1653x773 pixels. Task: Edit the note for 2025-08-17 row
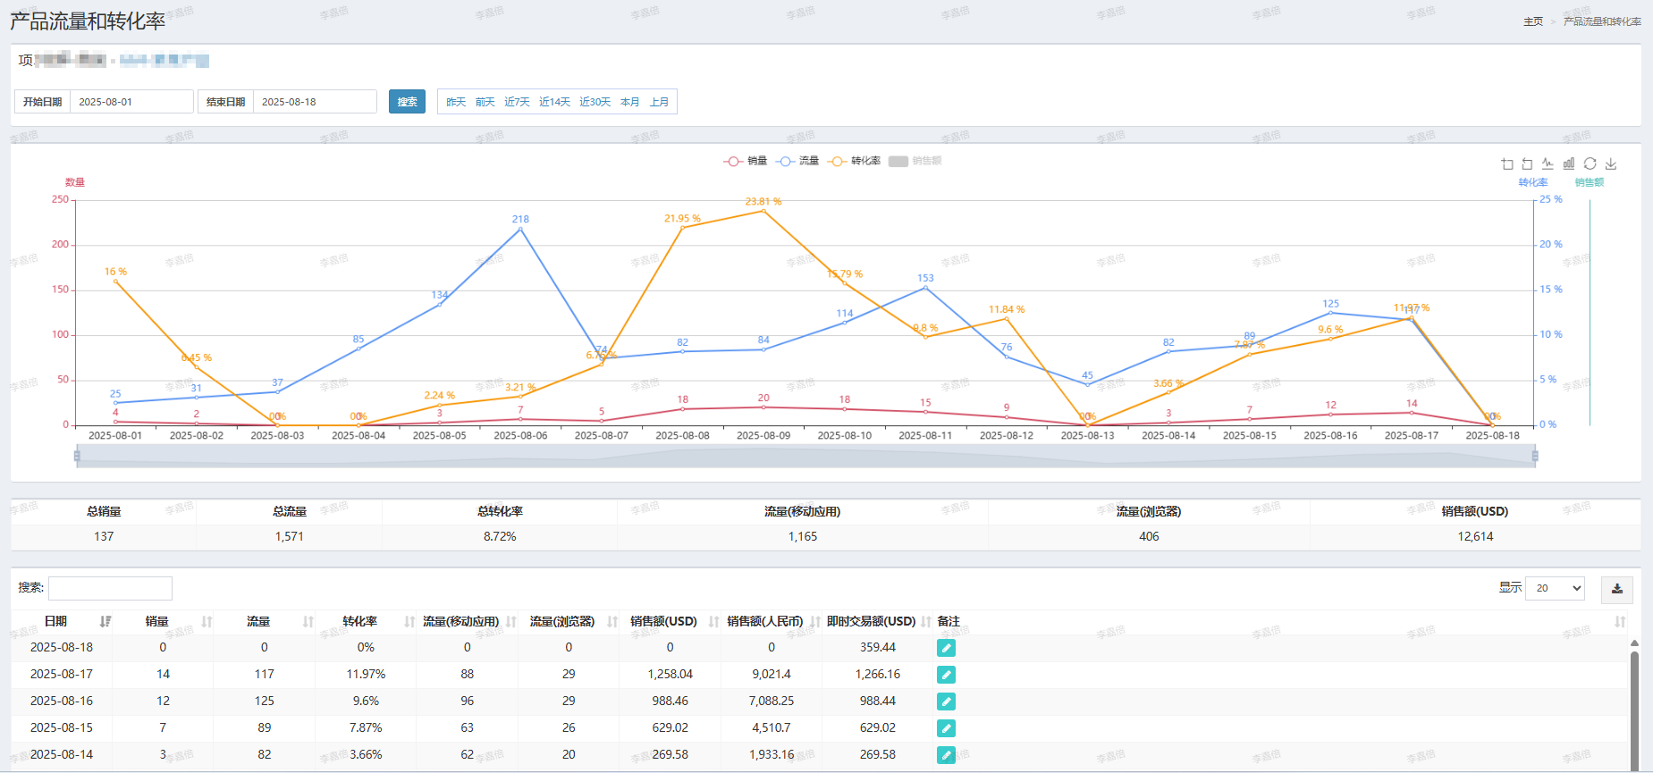[946, 675]
